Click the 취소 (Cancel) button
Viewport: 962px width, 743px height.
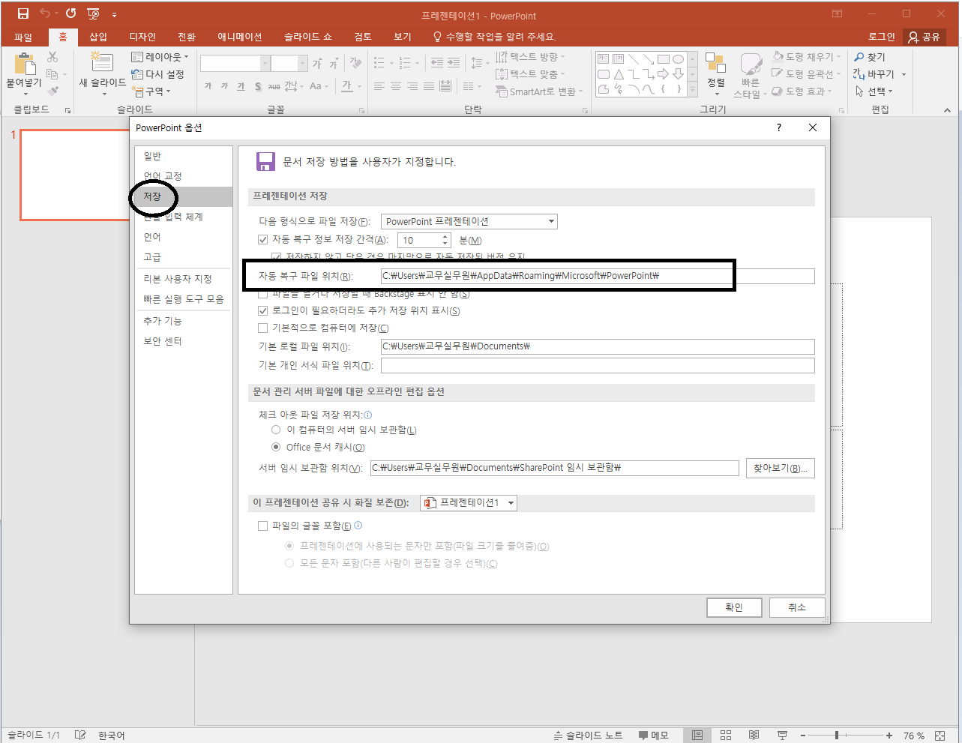[797, 607]
